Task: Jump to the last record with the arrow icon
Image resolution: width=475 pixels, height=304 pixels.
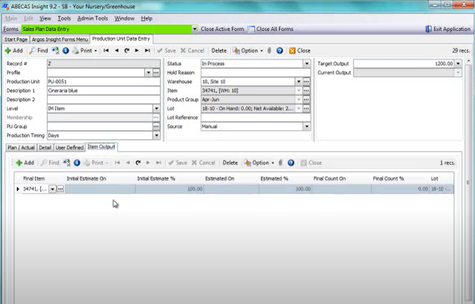Action: pos(147,50)
